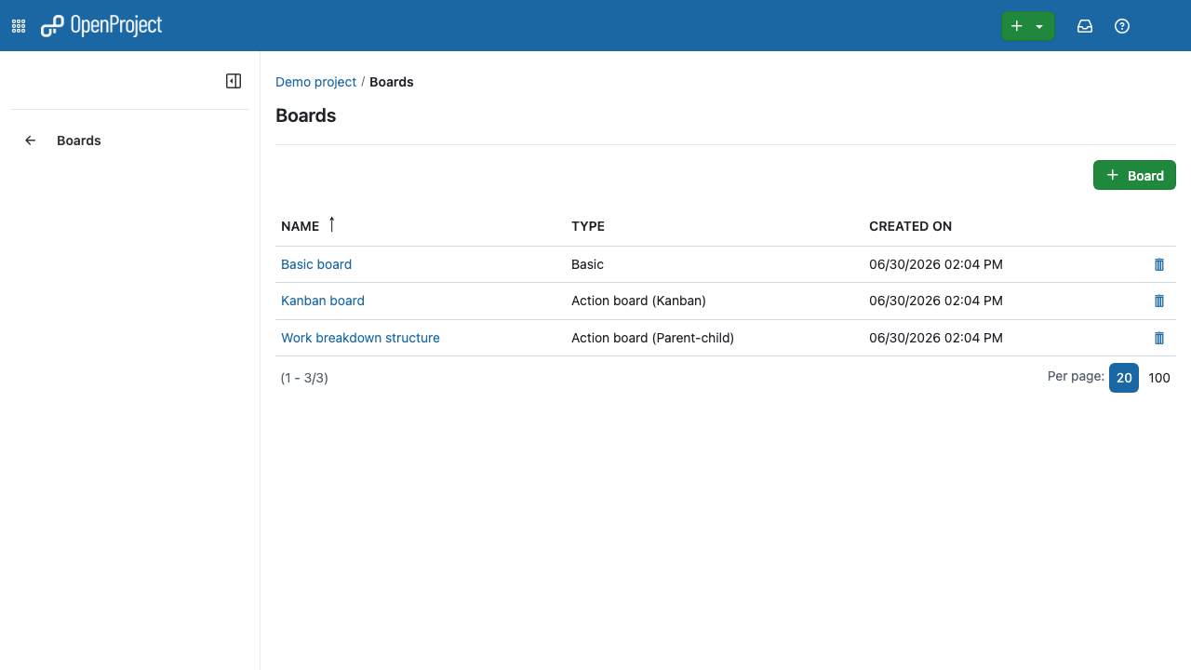This screenshot has width=1191, height=670.
Task: Sort by the CREATED ON column header
Action: tap(910, 226)
